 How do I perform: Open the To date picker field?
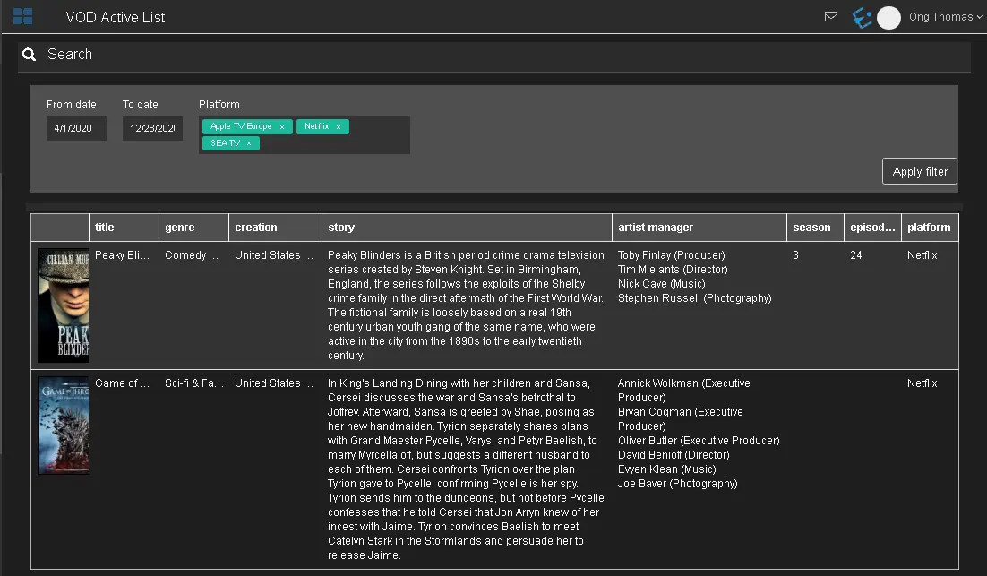tap(152, 128)
